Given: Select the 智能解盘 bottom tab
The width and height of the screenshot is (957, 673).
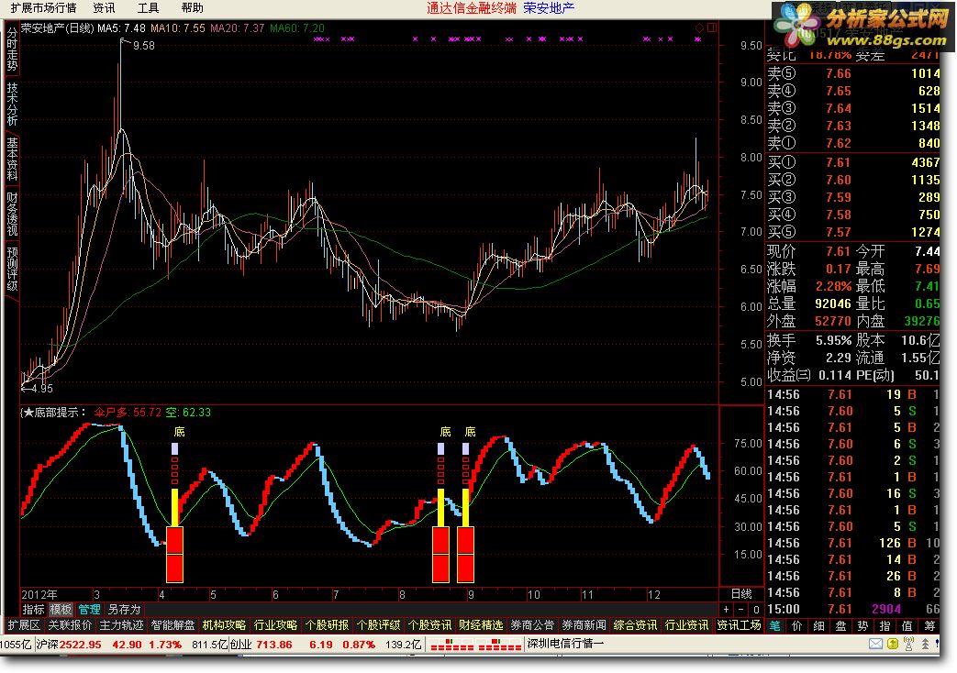Looking at the screenshot, I should 172,624.
